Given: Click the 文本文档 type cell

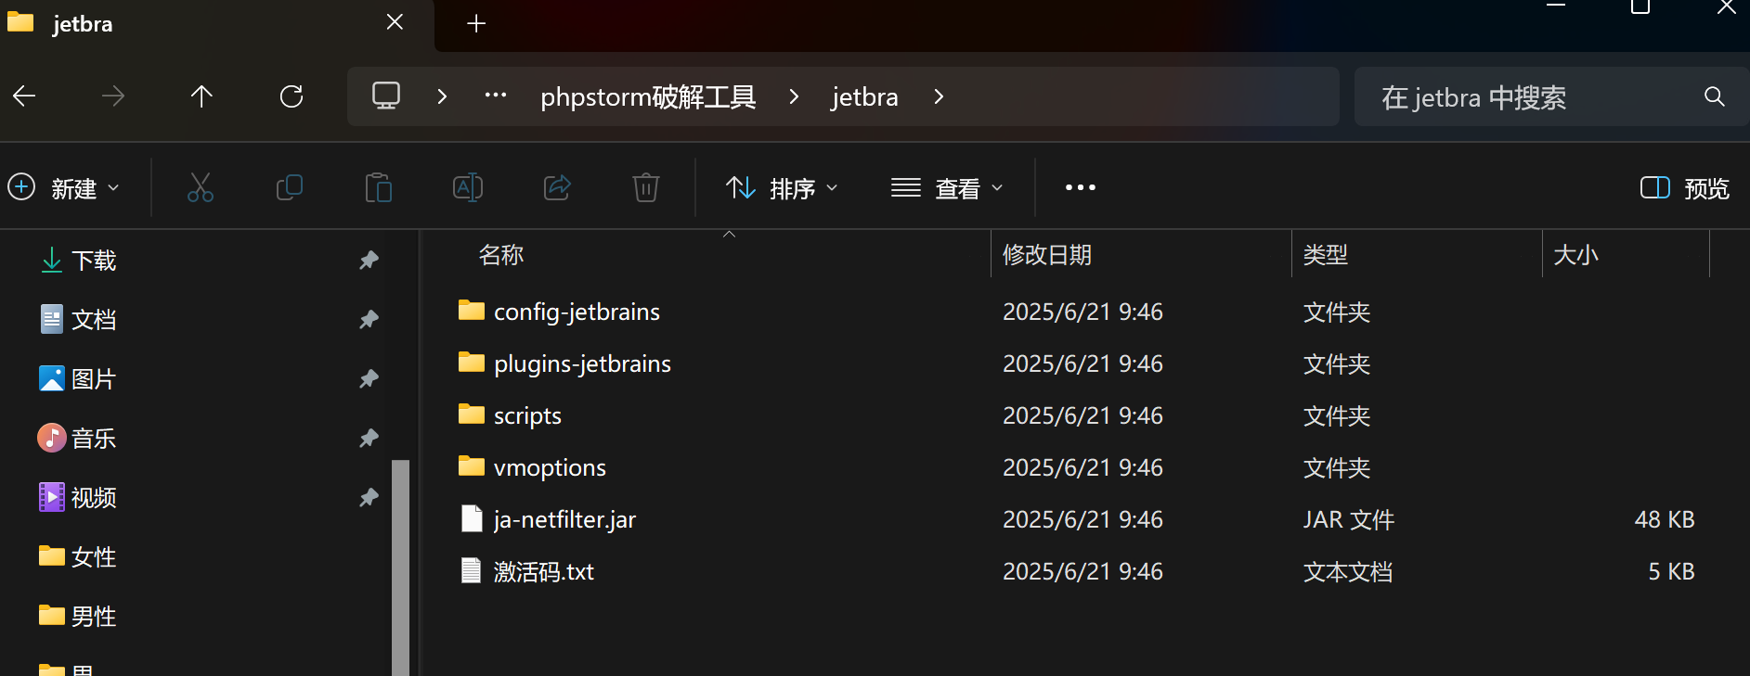Looking at the screenshot, I should (1348, 571).
